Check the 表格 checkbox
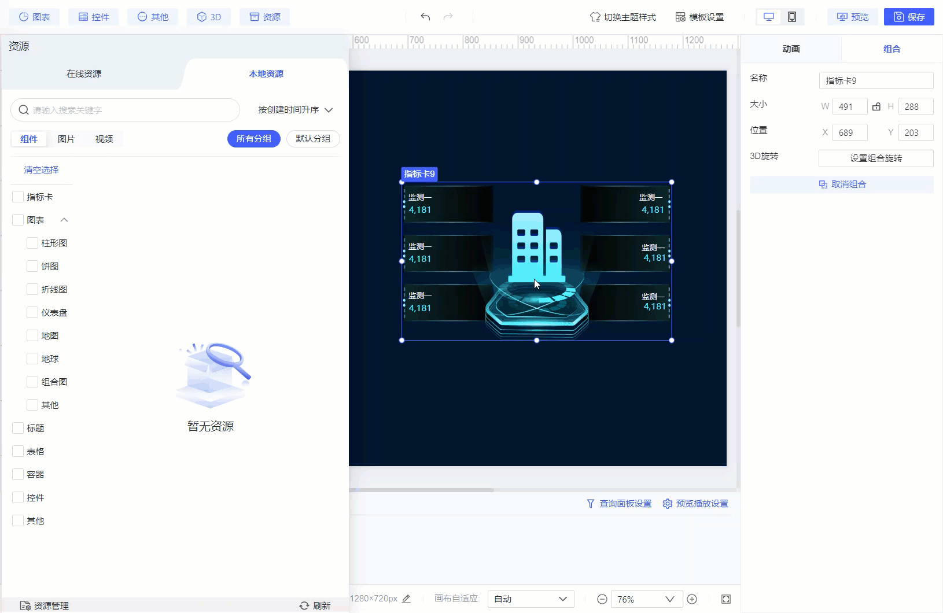 [x=18, y=451]
